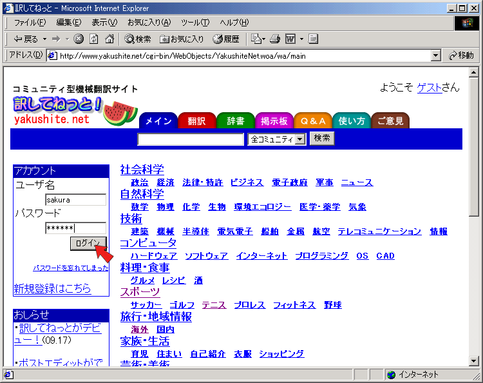Click the Mail toolbar icon
The height and width of the screenshot is (383, 483).
tap(256, 39)
